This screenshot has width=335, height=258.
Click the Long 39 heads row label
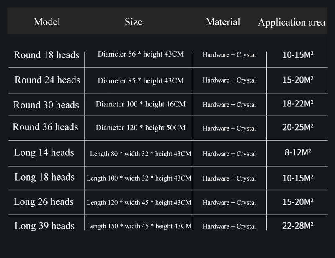(x=44, y=226)
